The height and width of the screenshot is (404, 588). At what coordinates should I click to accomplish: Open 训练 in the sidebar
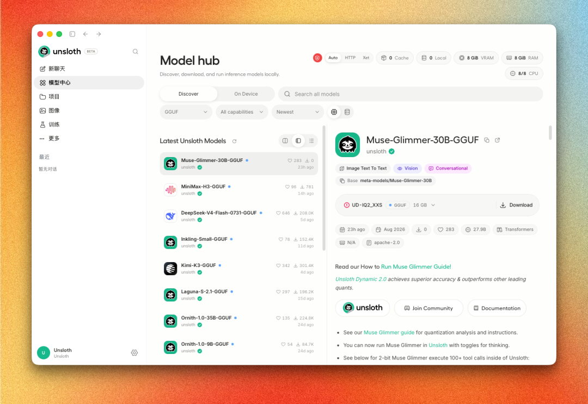89,125
